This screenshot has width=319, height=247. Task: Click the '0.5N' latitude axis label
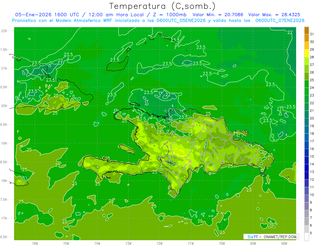tap(4, 87)
